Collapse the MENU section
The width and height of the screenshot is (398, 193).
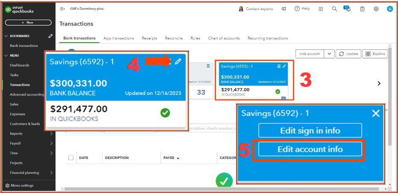pos(6,55)
